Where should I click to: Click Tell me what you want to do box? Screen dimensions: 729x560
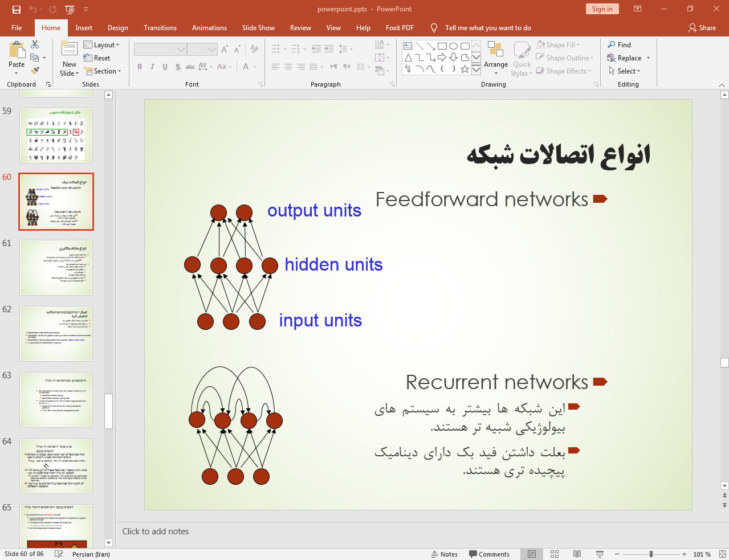488,27
